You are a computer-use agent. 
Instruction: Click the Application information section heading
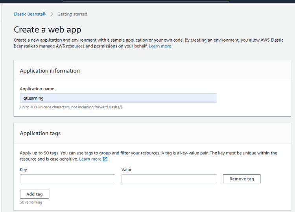(x=50, y=71)
